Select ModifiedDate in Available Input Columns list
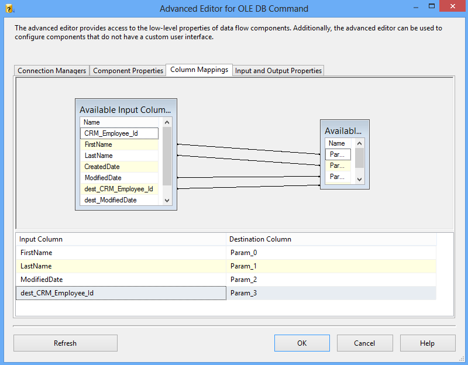Screen dimensions: 468x365 (x=119, y=178)
